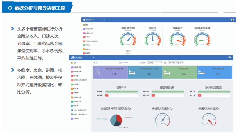Viewport: 236px width, 134px height.
Task: Click the home icon in the 首页 breadcrumb
Action: click(x=94, y=63)
